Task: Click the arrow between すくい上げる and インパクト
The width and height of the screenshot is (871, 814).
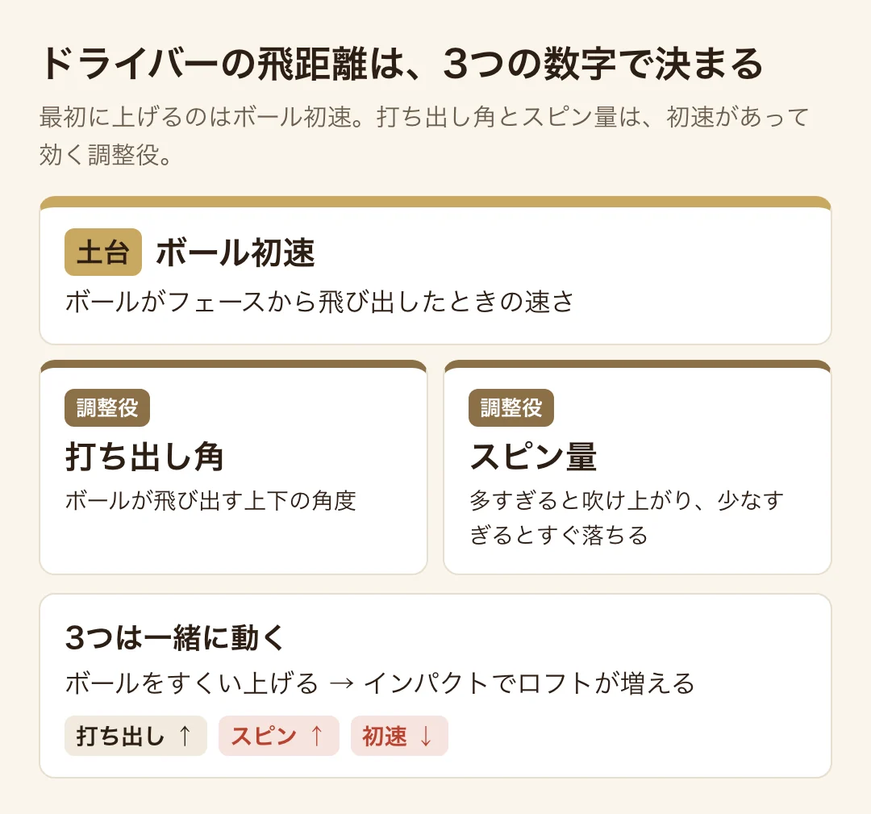Action: pyautogui.click(x=341, y=684)
